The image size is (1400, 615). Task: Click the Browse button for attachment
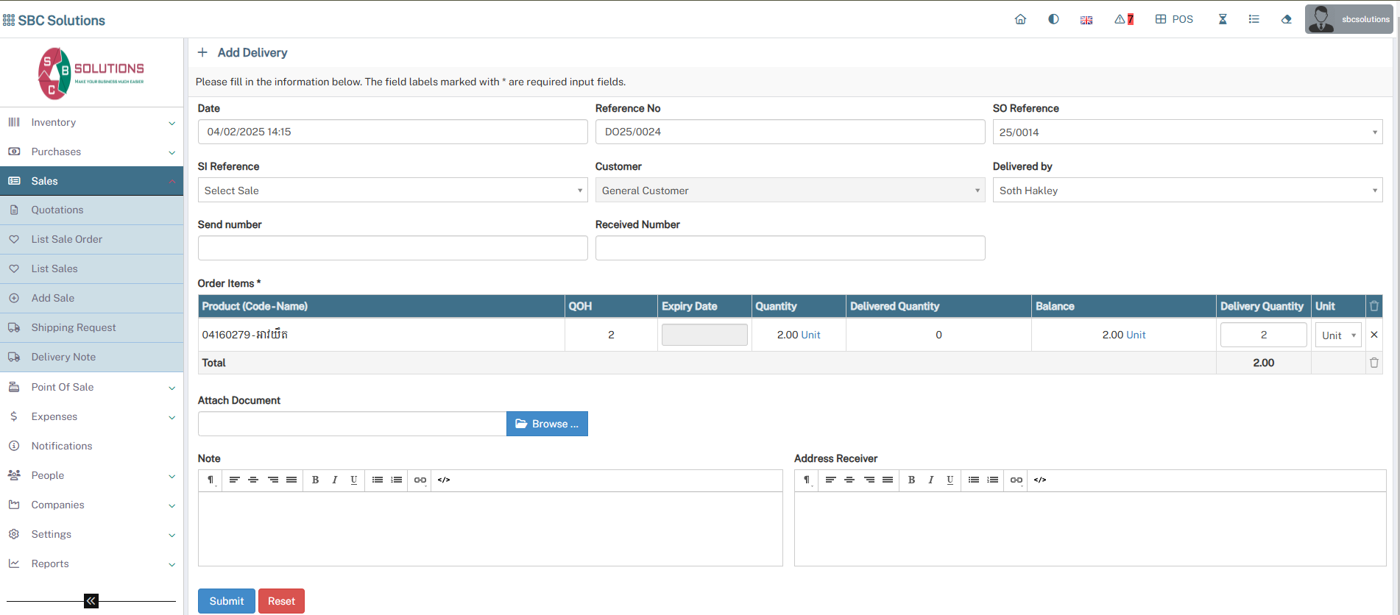546,424
